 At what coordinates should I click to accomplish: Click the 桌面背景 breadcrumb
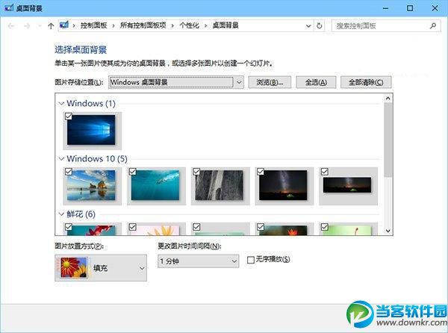pyautogui.click(x=225, y=25)
